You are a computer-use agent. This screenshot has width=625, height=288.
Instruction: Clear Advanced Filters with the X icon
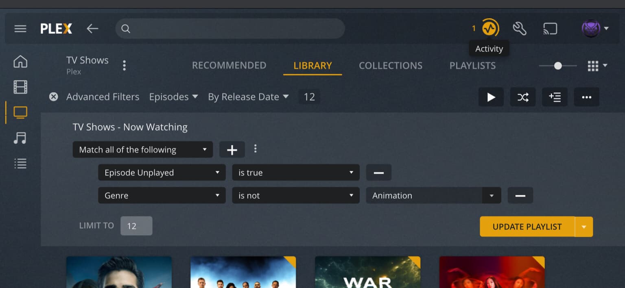(x=53, y=97)
